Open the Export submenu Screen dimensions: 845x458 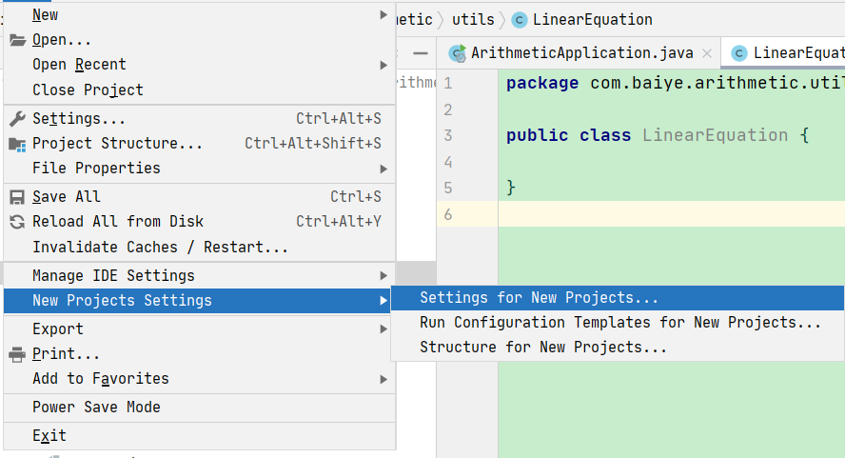(58, 329)
